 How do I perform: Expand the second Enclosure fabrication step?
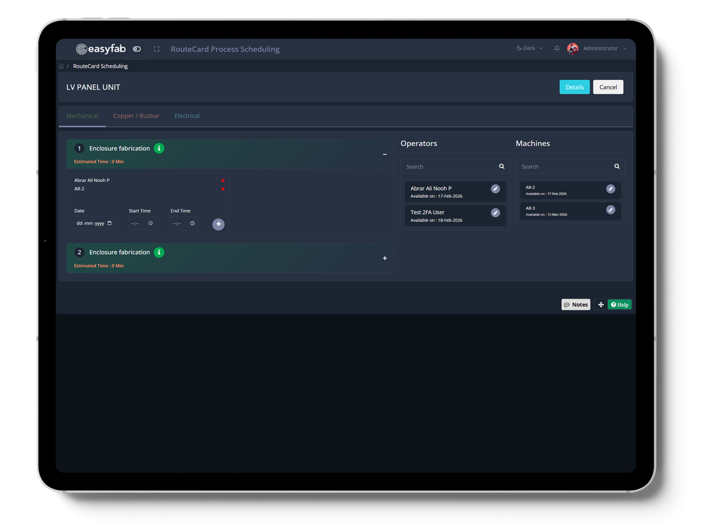coord(385,258)
